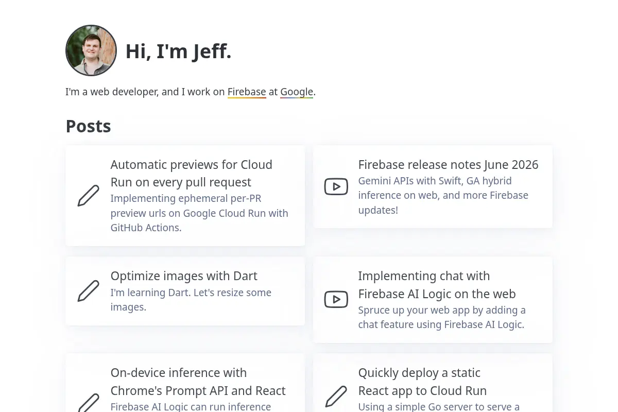The image size is (618, 412).
Task: Open Jeff's circular profile photo
Action: tap(91, 50)
